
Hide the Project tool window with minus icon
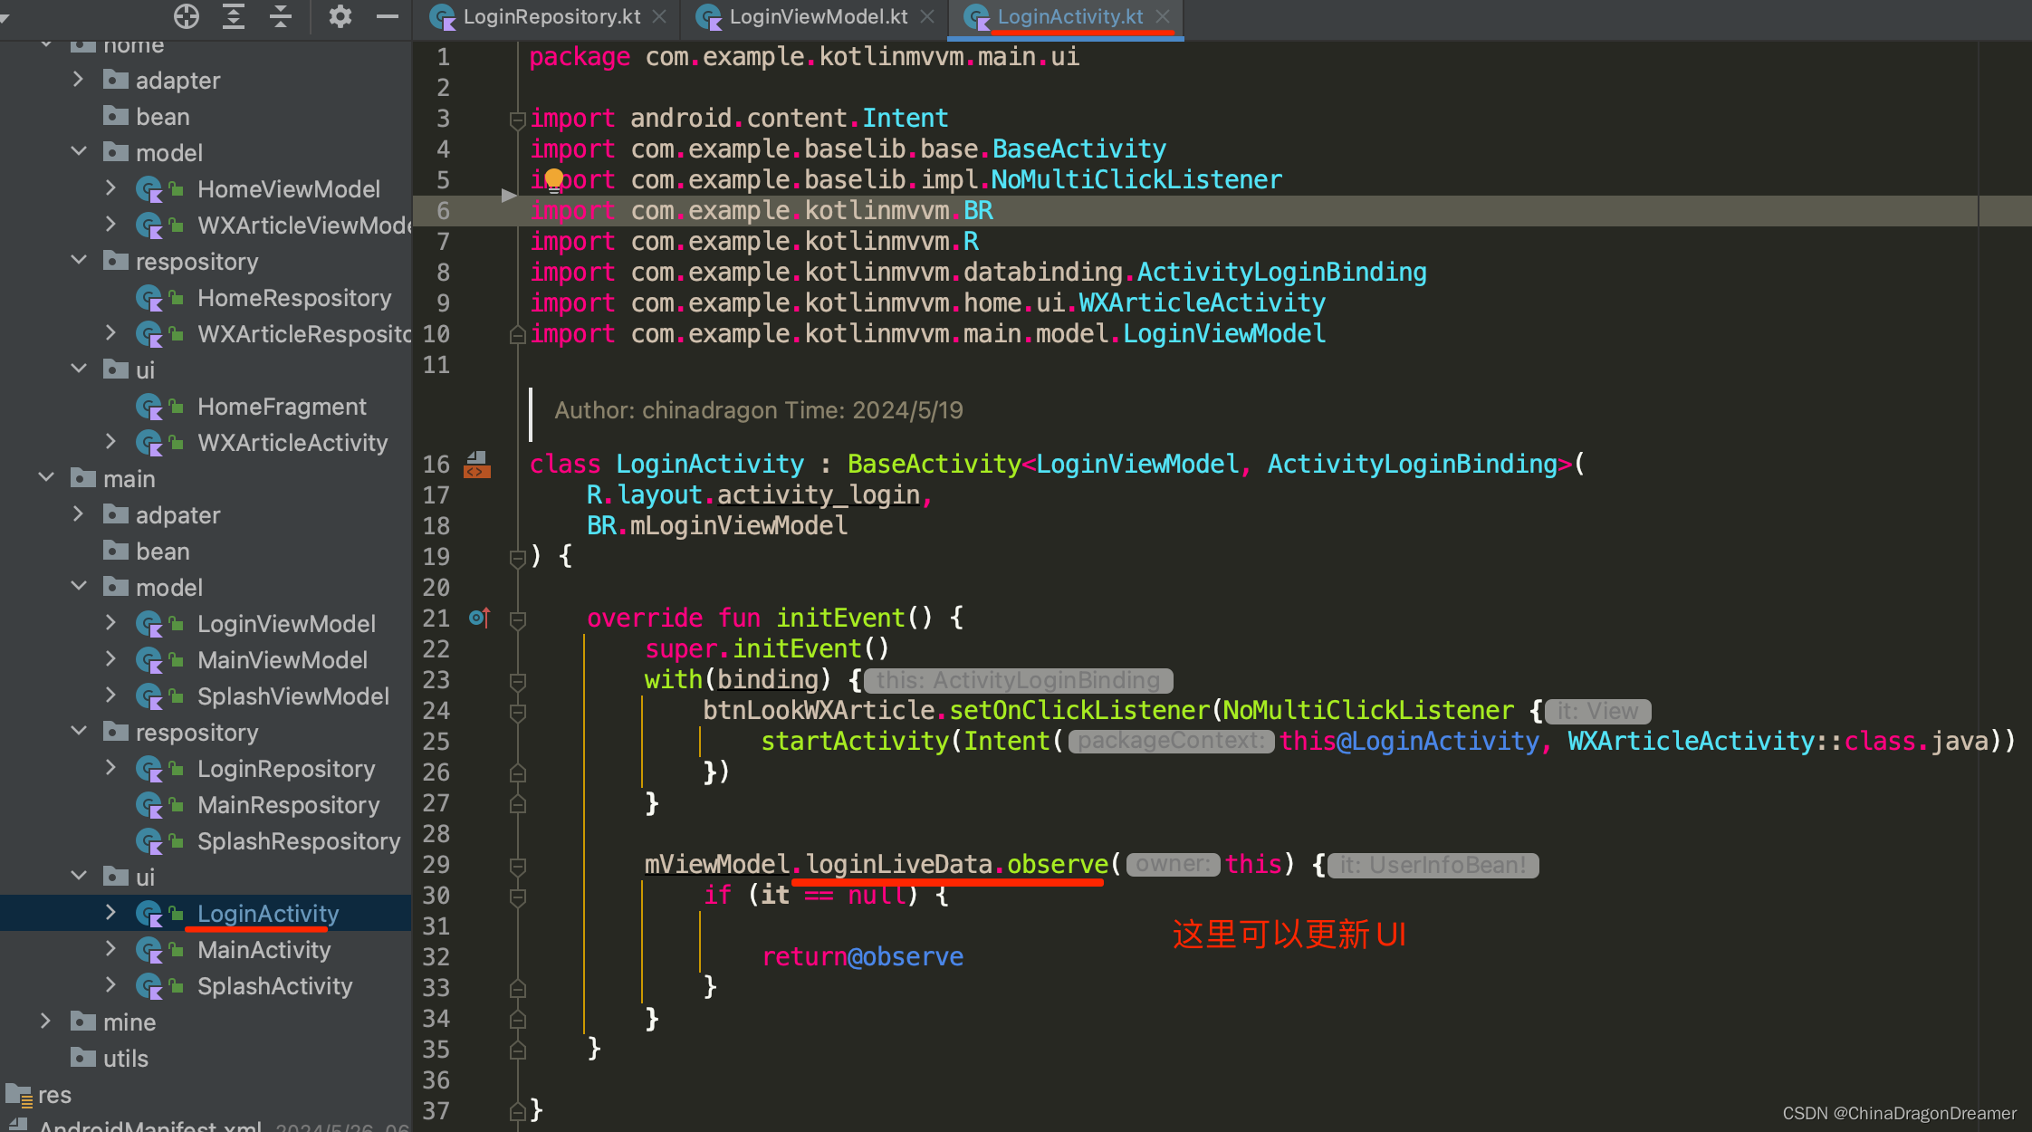387,16
